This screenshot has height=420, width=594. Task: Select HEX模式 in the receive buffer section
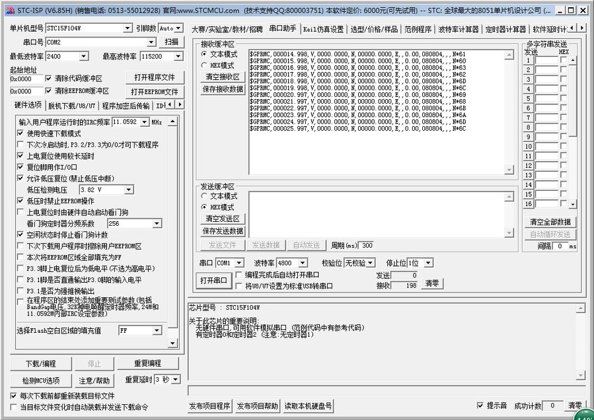204,65
